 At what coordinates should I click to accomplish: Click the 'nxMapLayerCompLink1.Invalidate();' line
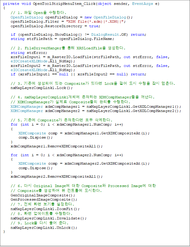(48, 219)
